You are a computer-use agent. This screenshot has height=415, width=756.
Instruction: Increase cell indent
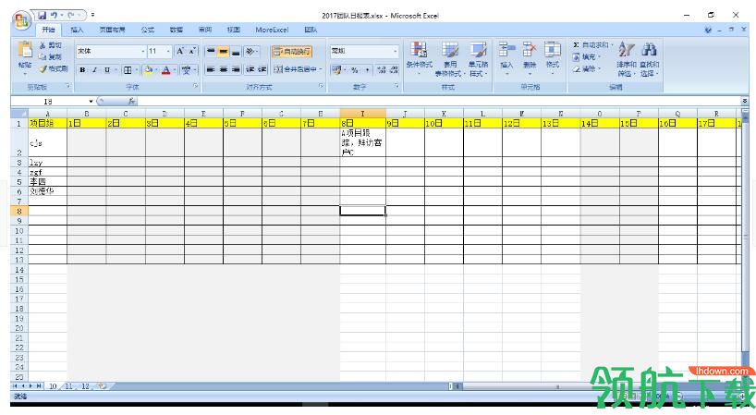[262, 69]
